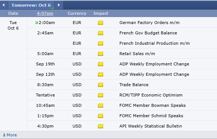Select the Currency column header
The image size is (217, 139).
click(x=77, y=13)
